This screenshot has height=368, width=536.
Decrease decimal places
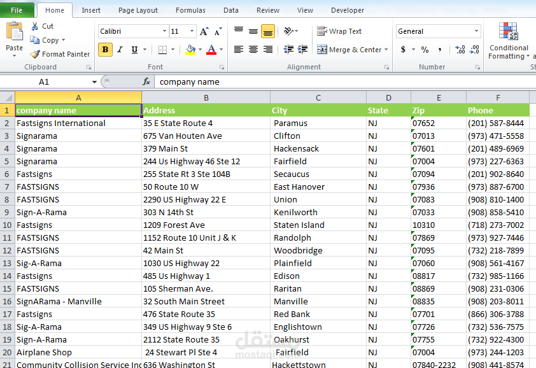pos(474,50)
